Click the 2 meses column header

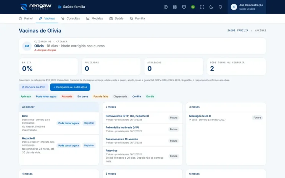coord(142,107)
